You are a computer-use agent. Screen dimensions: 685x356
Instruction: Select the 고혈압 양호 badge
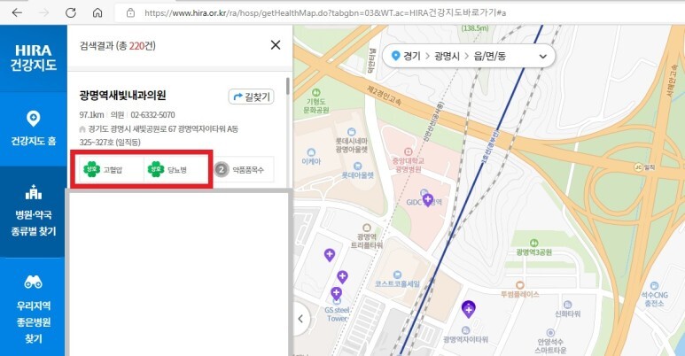pos(103,169)
